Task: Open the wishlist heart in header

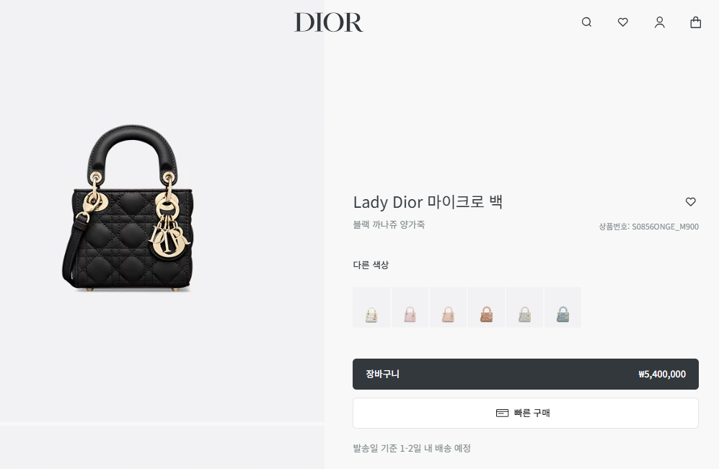Action: pos(622,22)
